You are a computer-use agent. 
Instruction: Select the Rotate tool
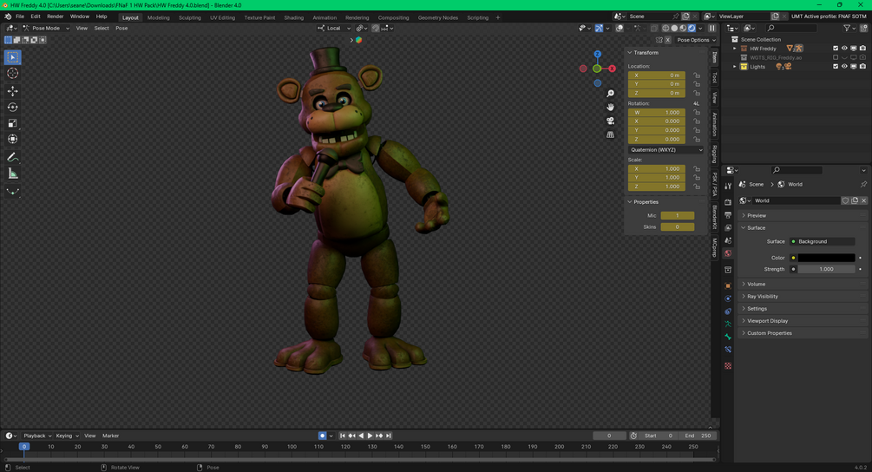pyautogui.click(x=13, y=108)
